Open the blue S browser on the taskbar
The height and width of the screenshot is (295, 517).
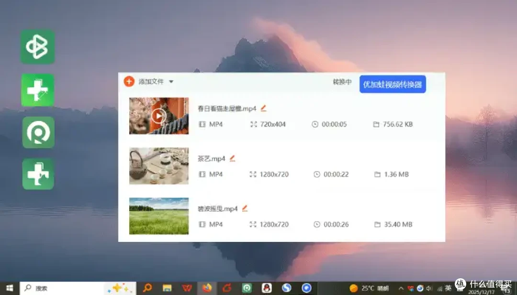click(x=287, y=288)
